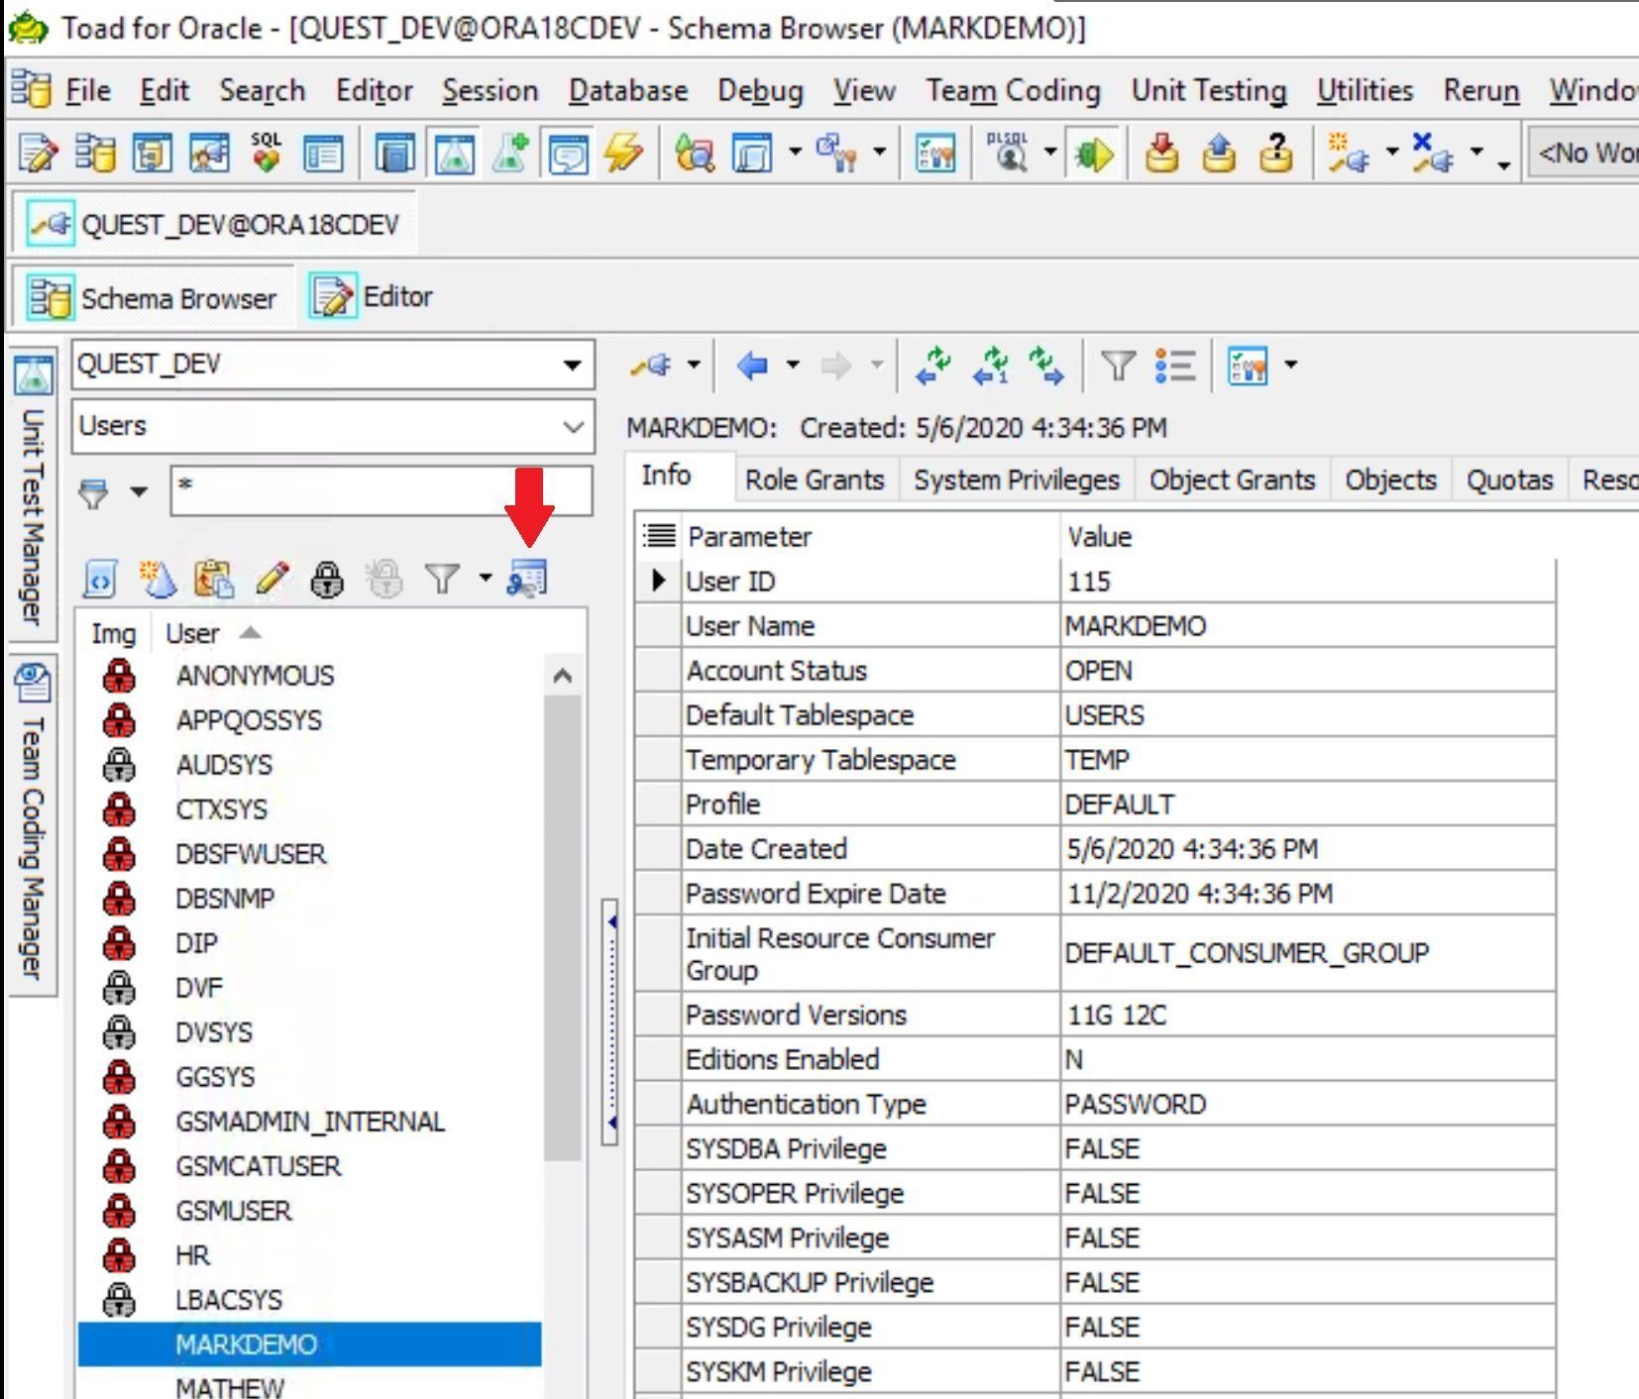Click the user filter text field
Image resolution: width=1639 pixels, height=1399 pixels.
coord(382,490)
